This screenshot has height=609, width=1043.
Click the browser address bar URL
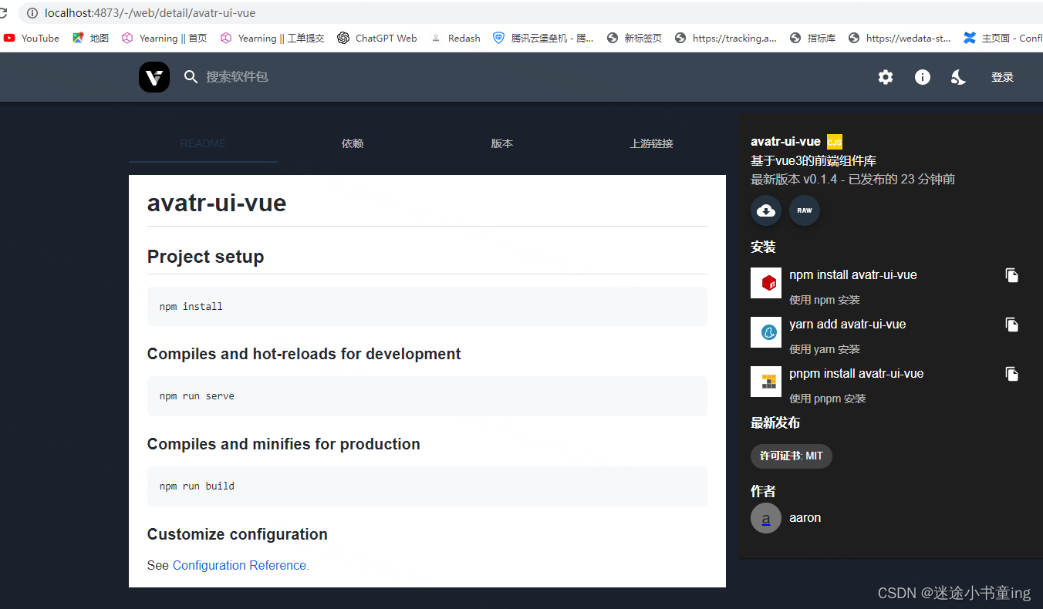point(150,13)
